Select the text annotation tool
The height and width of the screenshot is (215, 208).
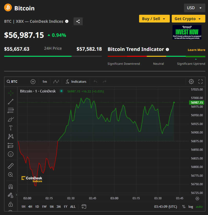11,128
